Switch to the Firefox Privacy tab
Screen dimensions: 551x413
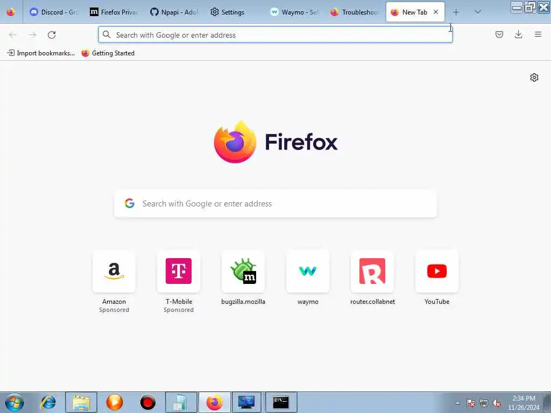pyautogui.click(x=114, y=12)
